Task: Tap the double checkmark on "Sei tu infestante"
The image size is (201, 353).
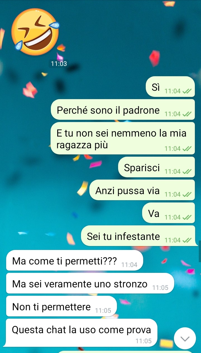Action: (x=187, y=240)
